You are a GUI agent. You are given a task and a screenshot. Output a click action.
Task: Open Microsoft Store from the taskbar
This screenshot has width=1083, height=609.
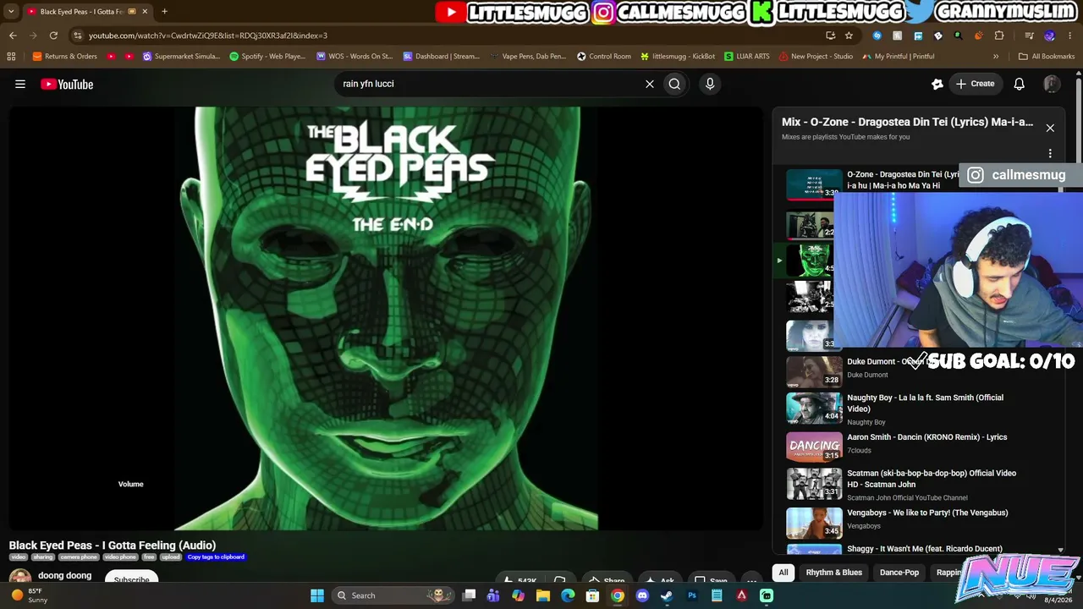592,595
